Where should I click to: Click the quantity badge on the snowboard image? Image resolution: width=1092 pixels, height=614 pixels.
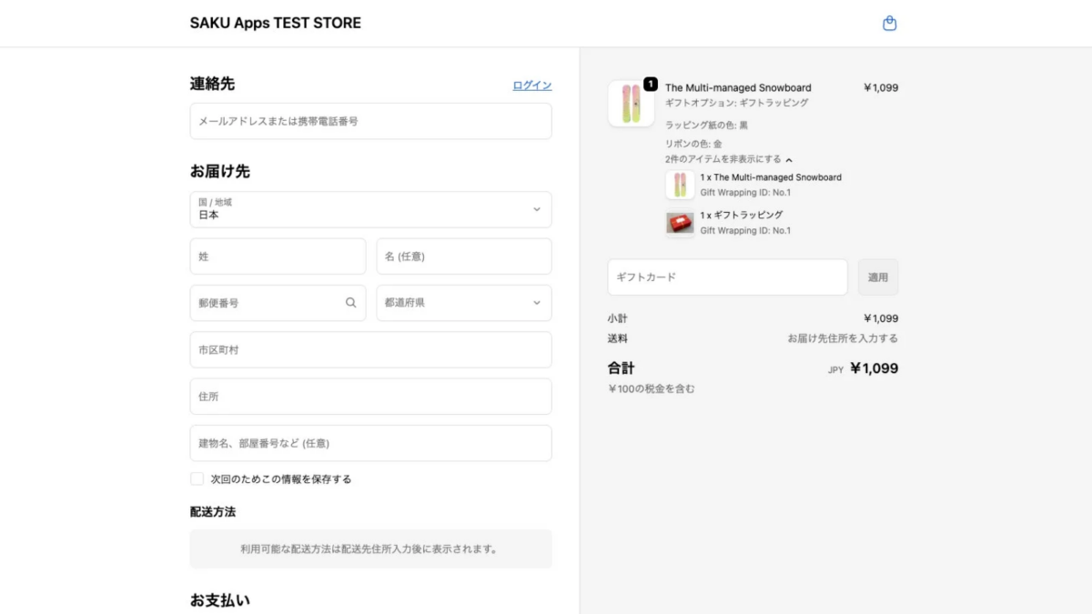click(650, 82)
